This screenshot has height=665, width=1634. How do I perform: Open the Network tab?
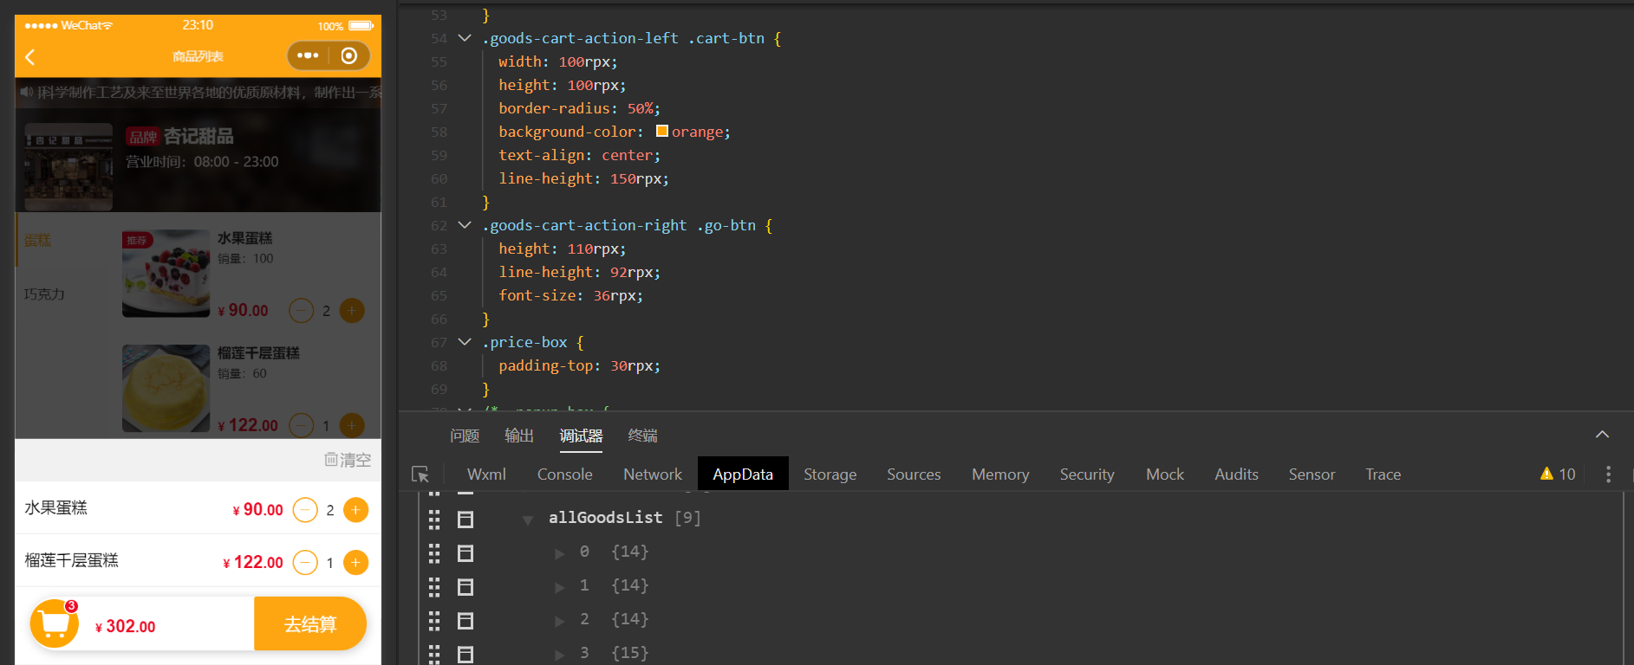coord(652,475)
